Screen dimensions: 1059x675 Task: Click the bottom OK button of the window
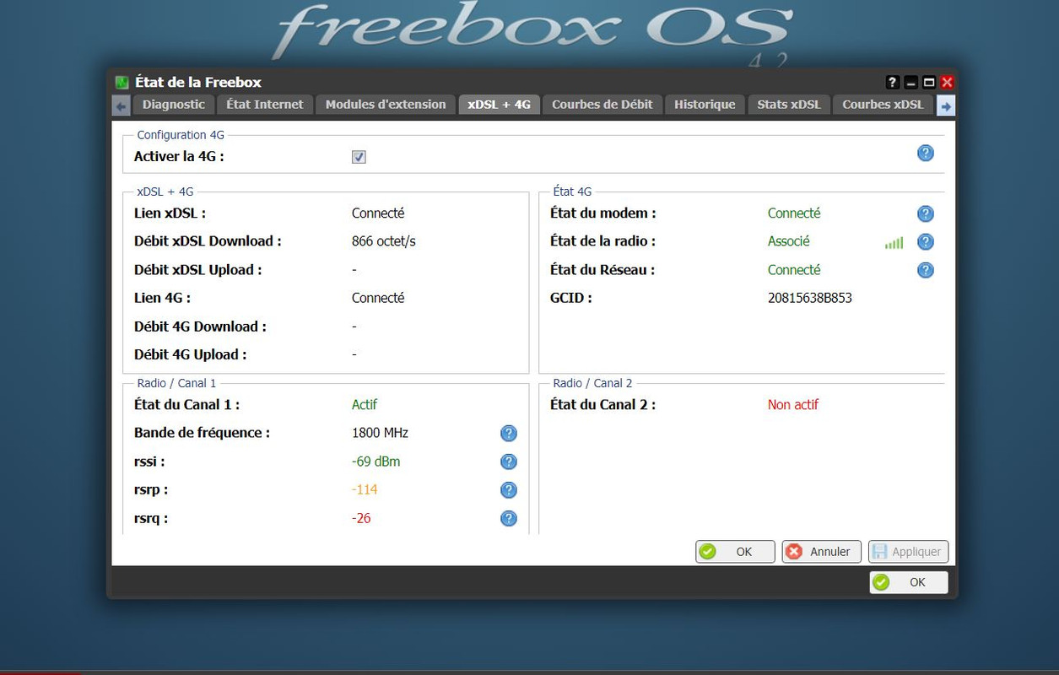pyautogui.click(x=909, y=582)
